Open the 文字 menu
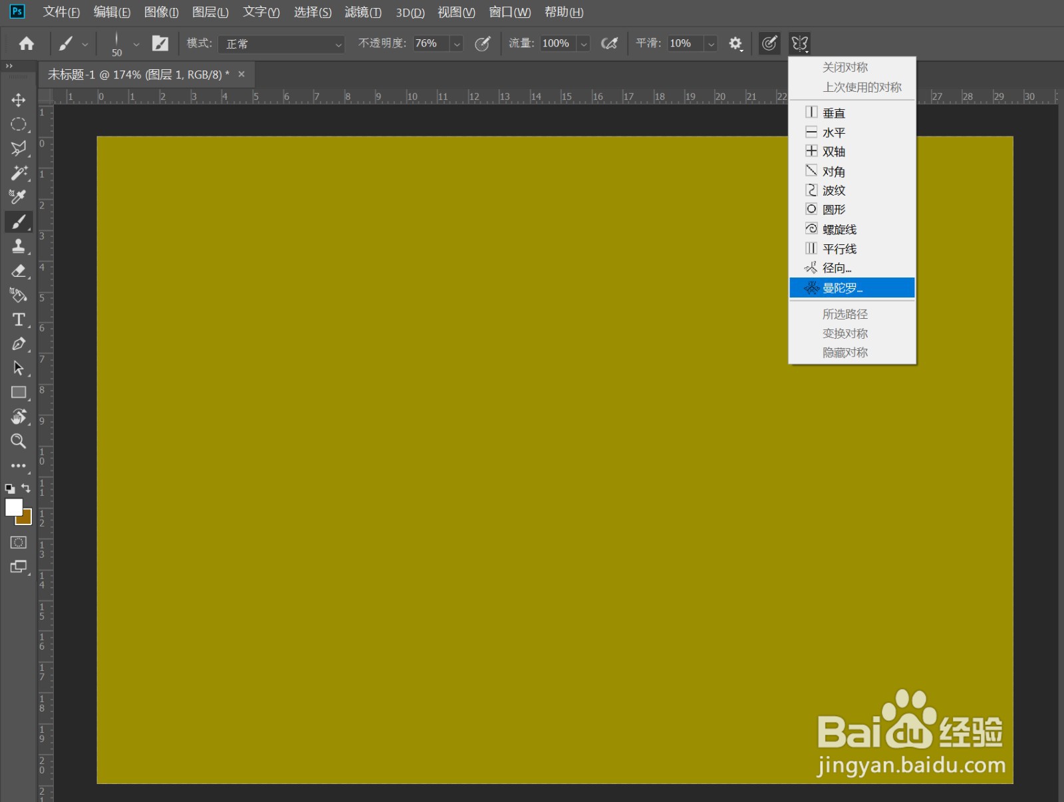 click(x=261, y=12)
